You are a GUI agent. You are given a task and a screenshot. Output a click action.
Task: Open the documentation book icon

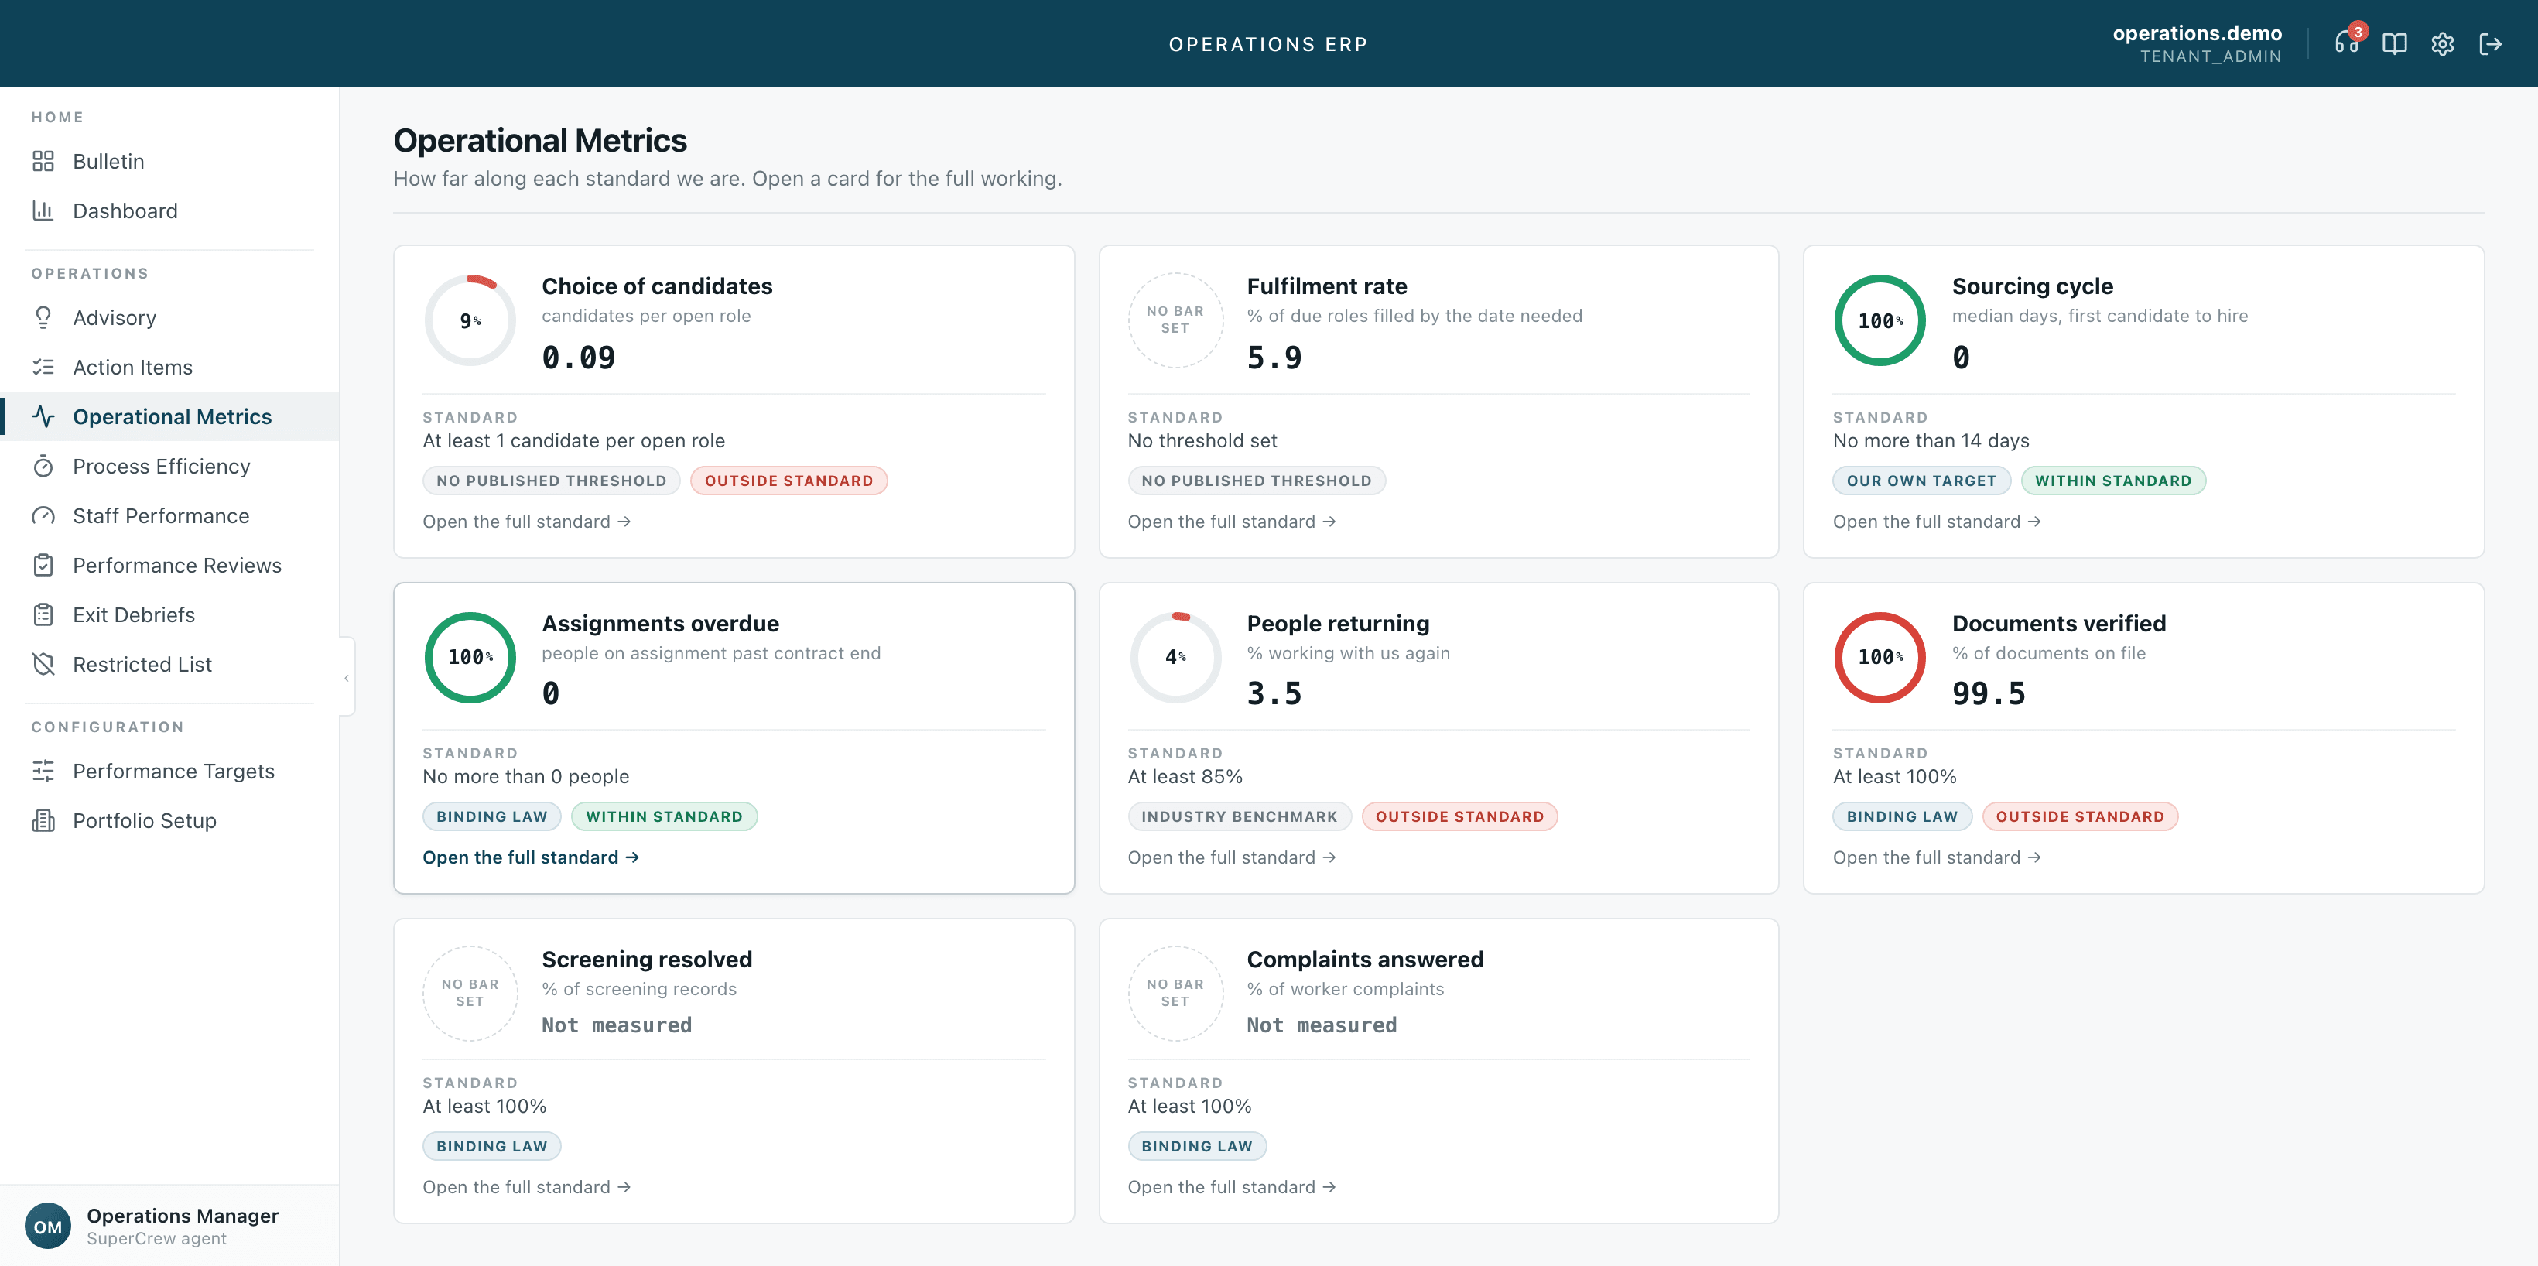2394,43
